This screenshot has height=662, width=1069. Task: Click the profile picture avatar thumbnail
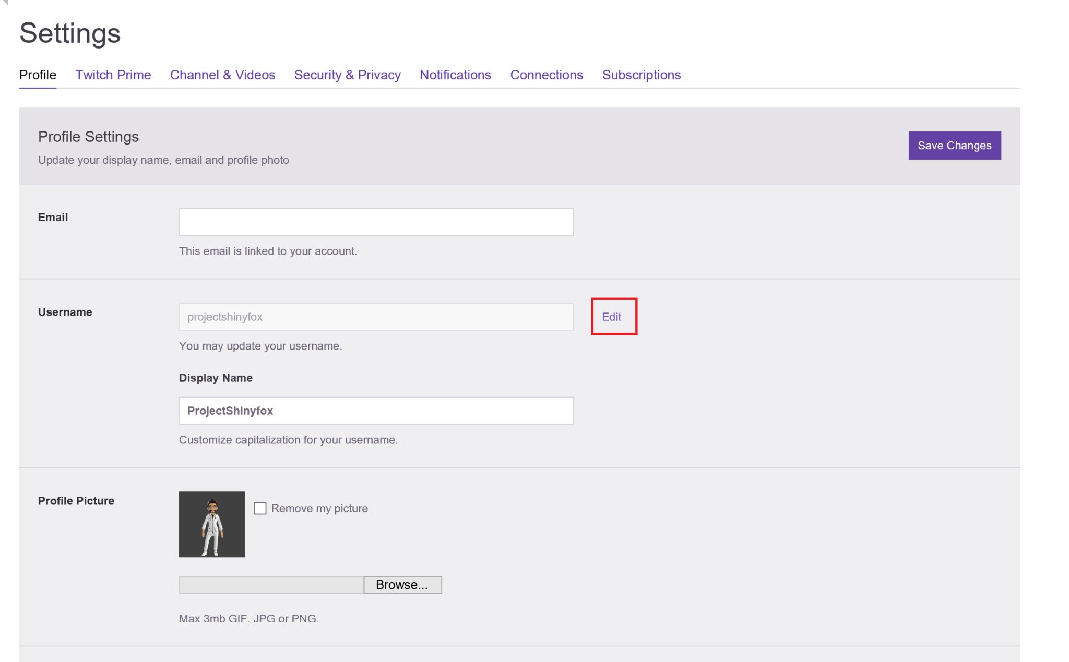211,524
